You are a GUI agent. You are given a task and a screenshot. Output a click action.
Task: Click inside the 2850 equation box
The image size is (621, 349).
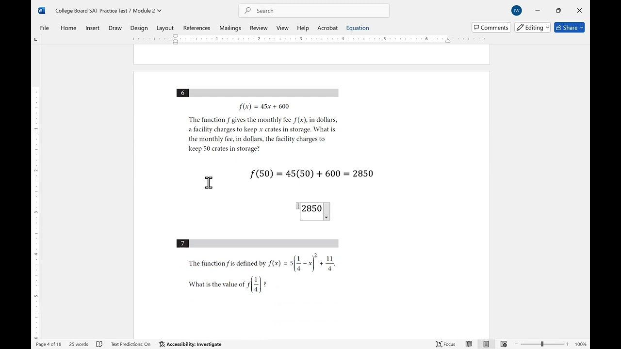311,208
